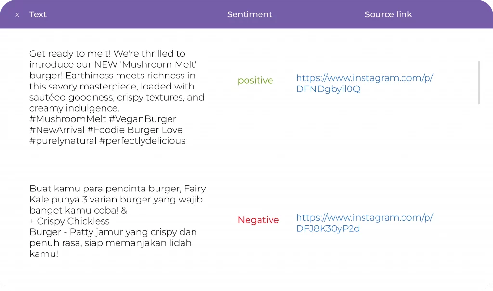Click the Source link column header
Screen dimensions: 493x291
(388, 14)
